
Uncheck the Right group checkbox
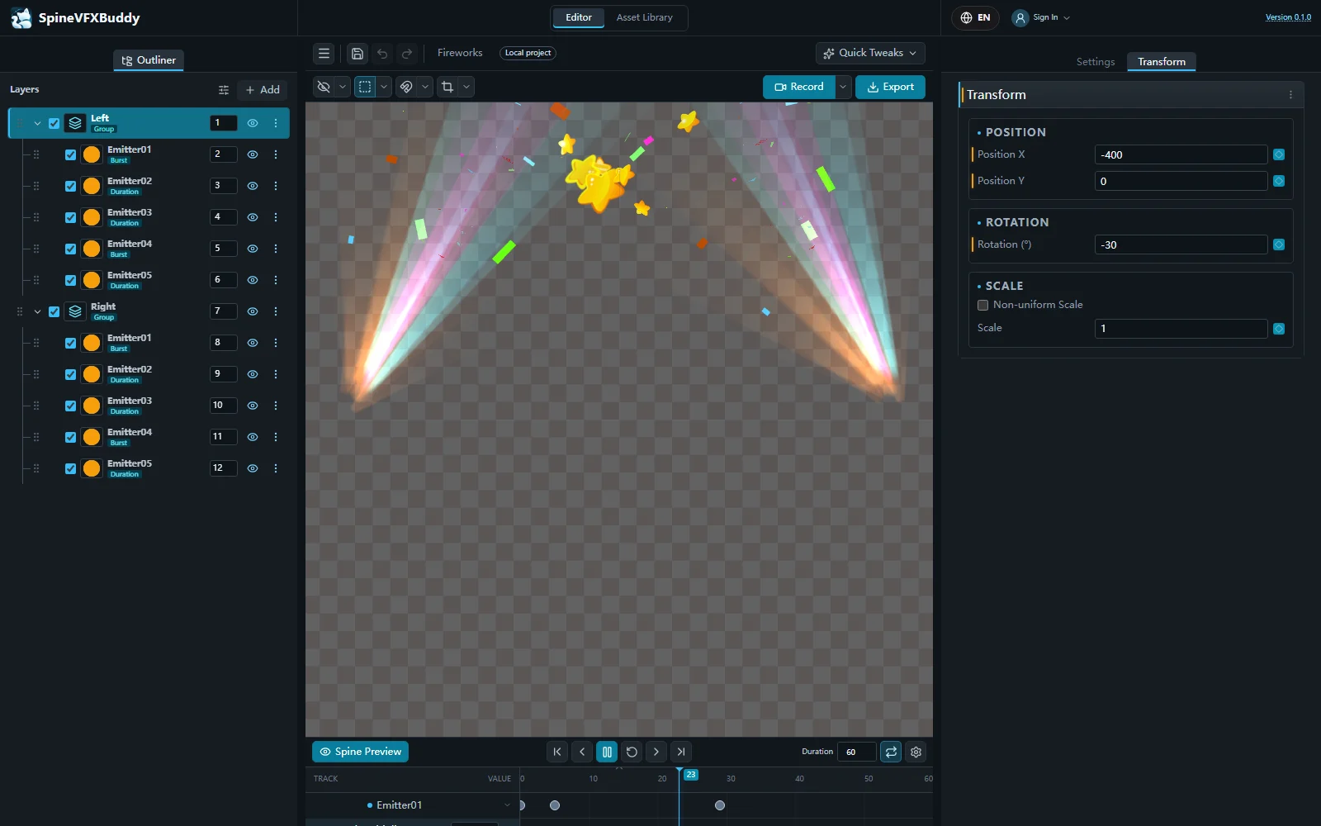click(x=54, y=311)
